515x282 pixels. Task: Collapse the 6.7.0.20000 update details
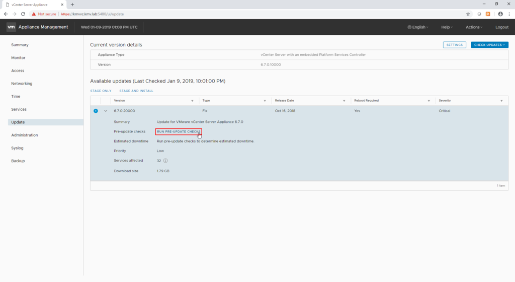pos(106,111)
